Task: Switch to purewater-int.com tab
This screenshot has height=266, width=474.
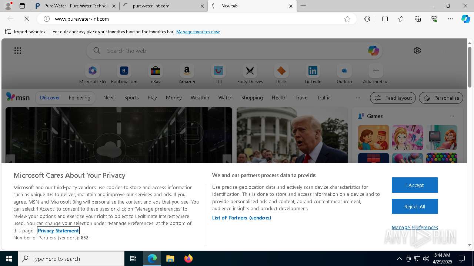Action: pyautogui.click(x=164, y=6)
